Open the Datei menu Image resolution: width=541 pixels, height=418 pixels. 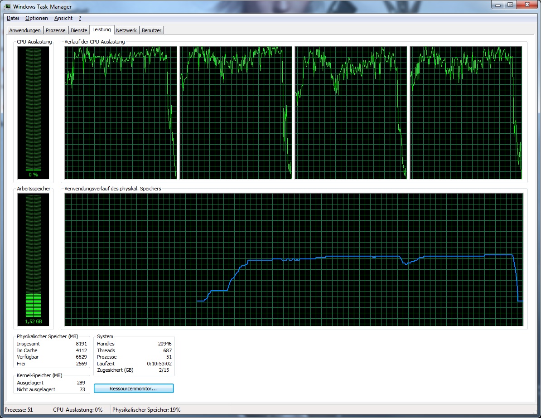[x=13, y=18]
